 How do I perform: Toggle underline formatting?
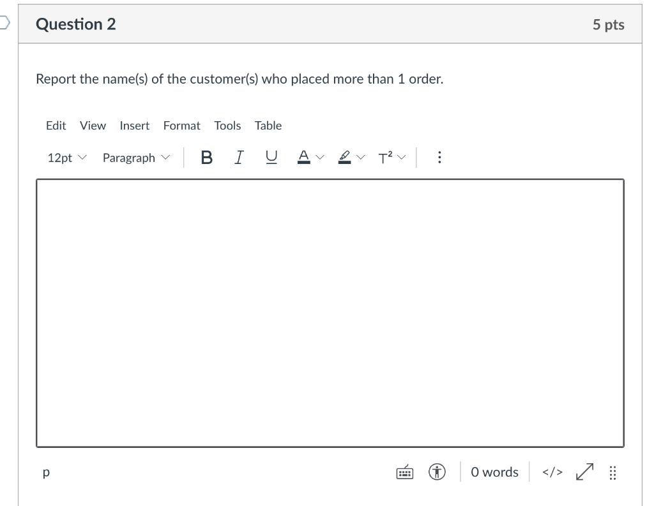pos(271,158)
